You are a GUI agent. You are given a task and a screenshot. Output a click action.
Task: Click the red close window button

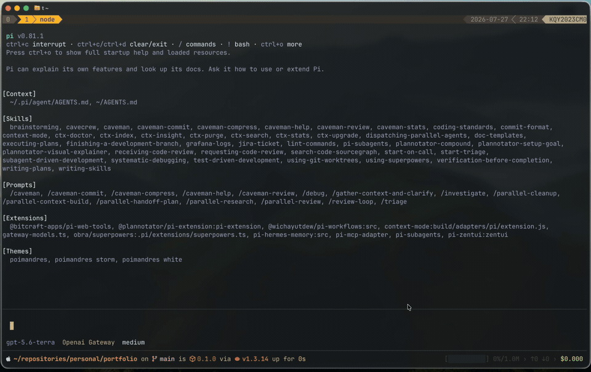(8, 8)
